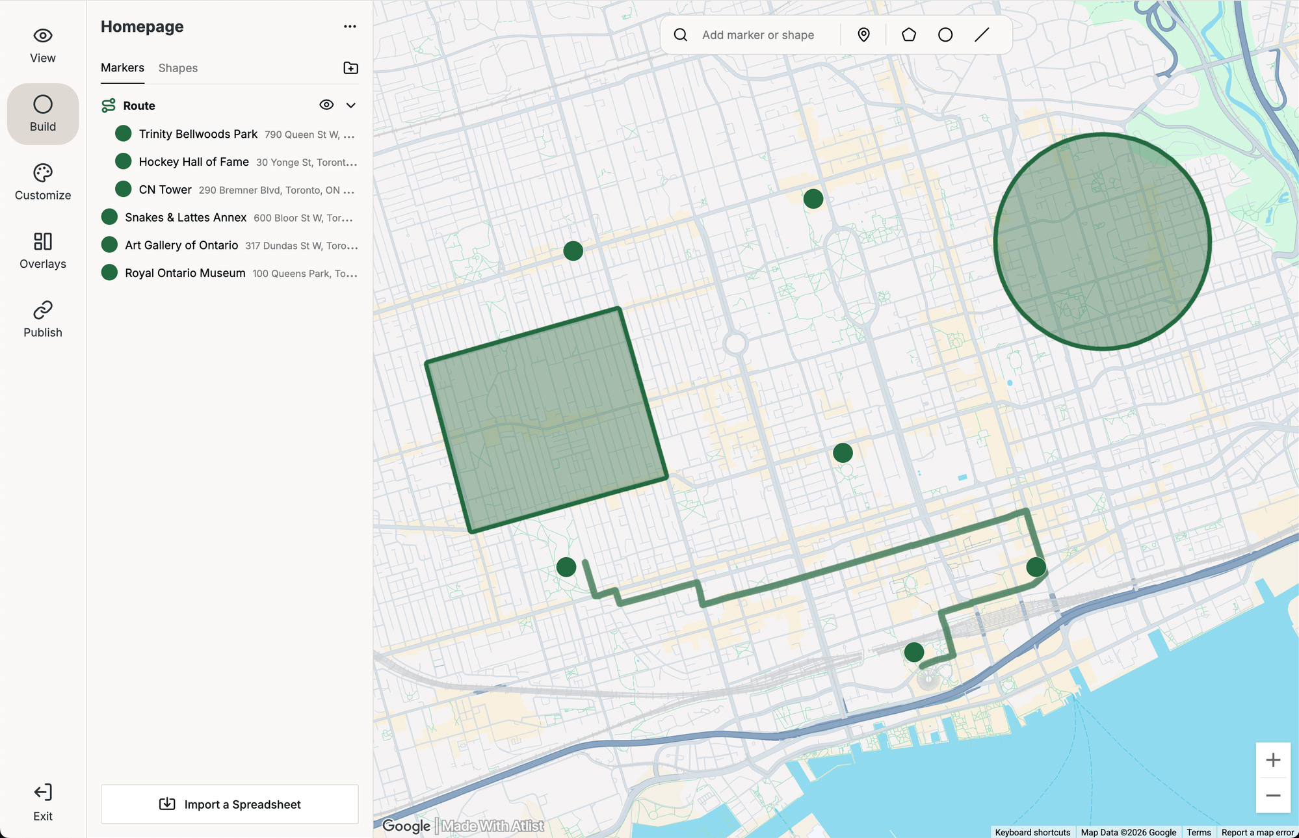Exit the map editor
The width and height of the screenshot is (1299, 838).
click(43, 802)
